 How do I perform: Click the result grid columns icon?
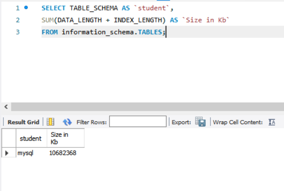50,122
